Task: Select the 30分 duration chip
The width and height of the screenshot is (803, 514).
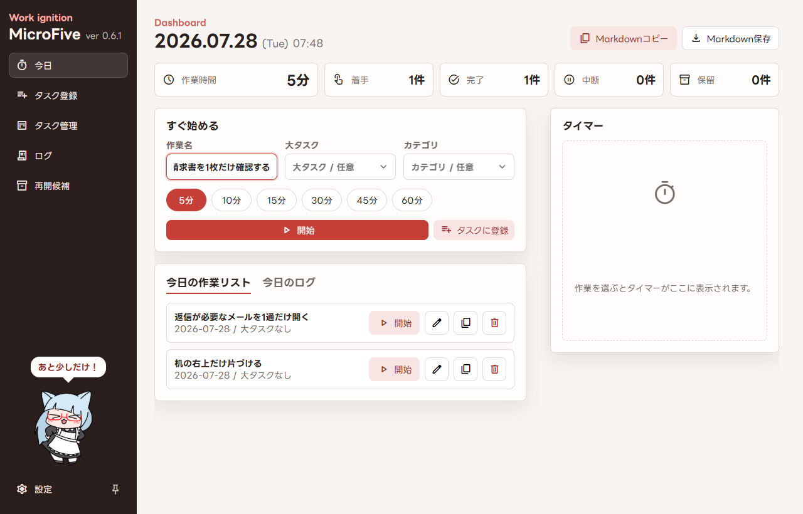Action: pos(322,200)
